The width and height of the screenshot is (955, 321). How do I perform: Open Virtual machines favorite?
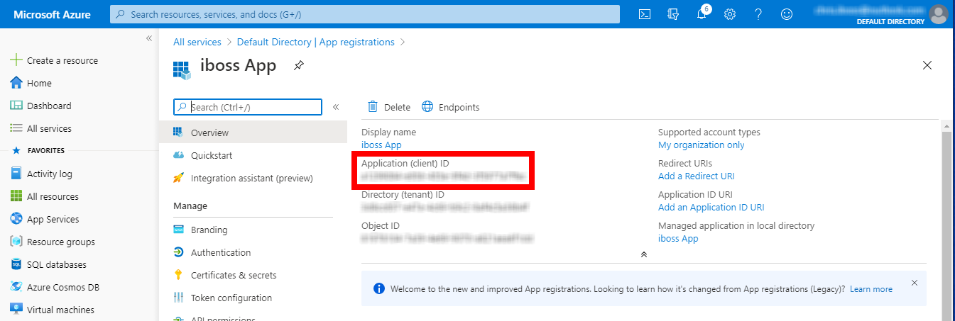[x=52, y=310]
